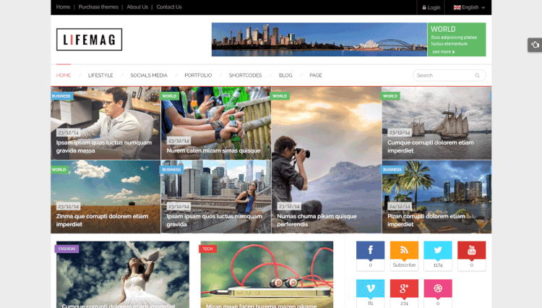Click the red earphones thumbnail image

tap(267, 275)
